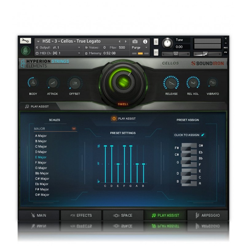Image resolution: width=246 pixels, height=246 pixels.
Task: Click the wrench icon in Kontakt header
Action: 25,41
